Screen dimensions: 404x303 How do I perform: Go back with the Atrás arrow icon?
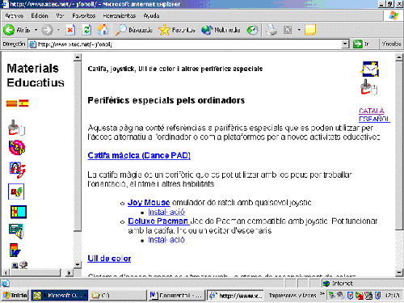pos(9,30)
